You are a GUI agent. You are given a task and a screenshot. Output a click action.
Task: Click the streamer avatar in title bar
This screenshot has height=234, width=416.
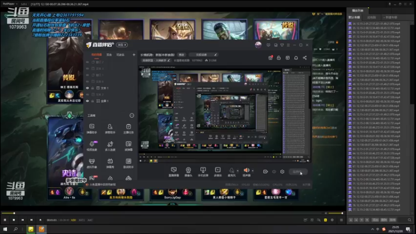[258, 45]
